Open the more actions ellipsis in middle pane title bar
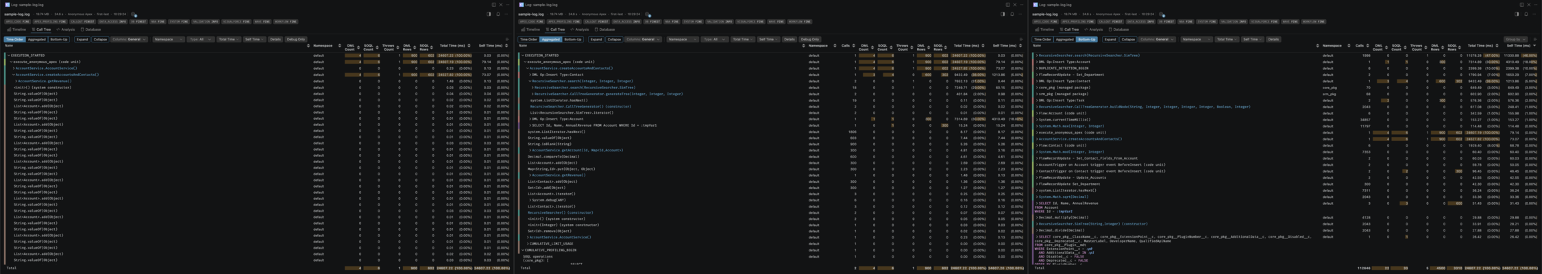1542x274 pixels. pyautogui.click(x=1022, y=5)
